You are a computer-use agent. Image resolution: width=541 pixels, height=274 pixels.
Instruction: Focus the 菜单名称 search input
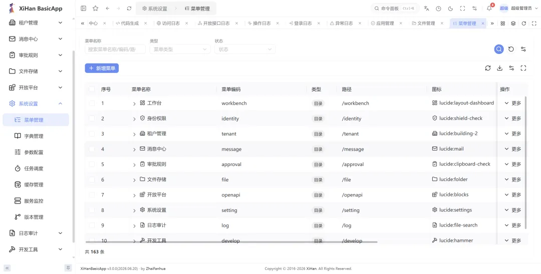(x=115, y=49)
